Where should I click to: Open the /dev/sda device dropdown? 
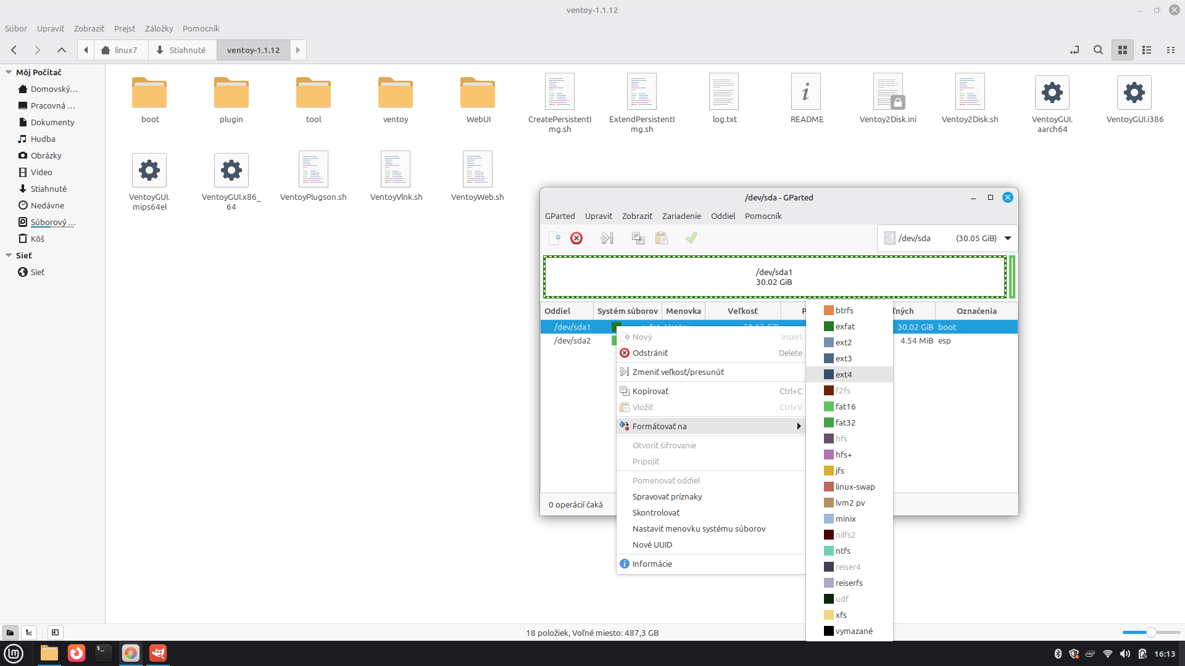(x=946, y=238)
